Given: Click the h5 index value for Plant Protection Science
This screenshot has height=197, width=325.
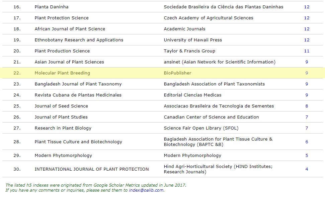Looking at the screenshot, I should pyautogui.click(x=307, y=18).
